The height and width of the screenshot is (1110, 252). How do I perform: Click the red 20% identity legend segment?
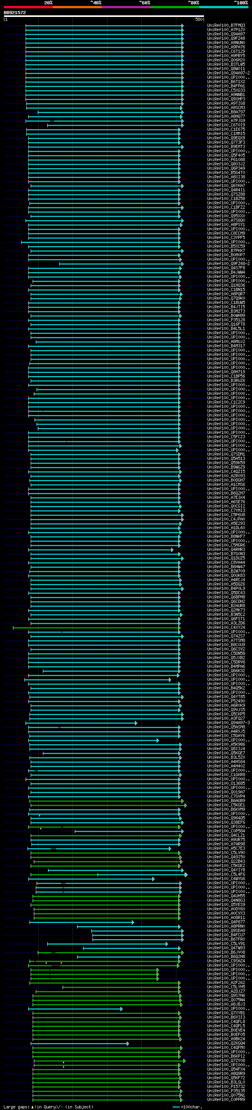(28, 7)
